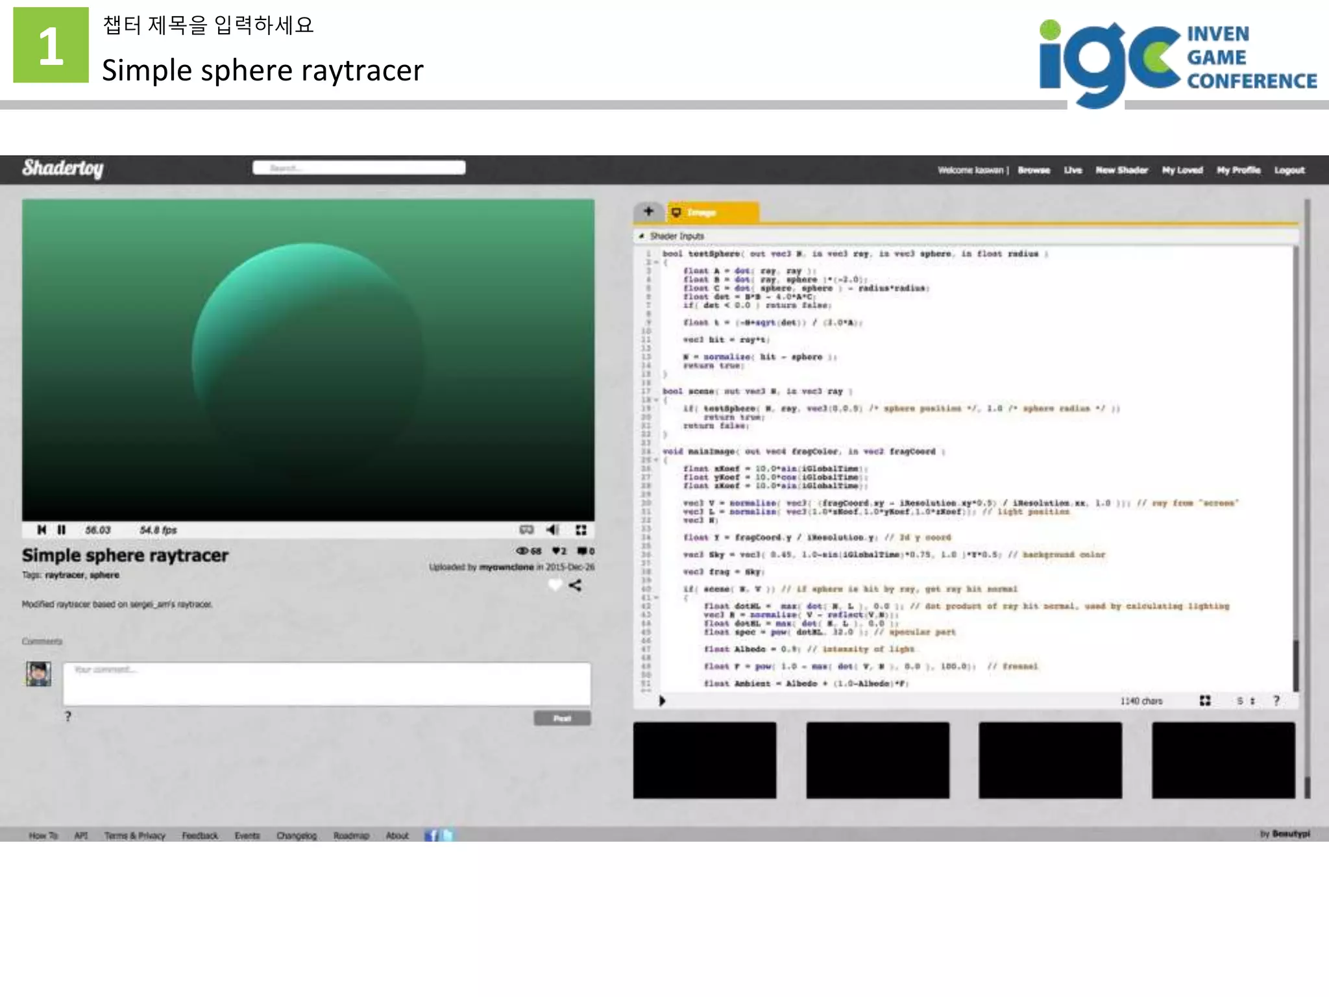The image size is (1329, 997).
Task: Fold the scene function at line 18
Action: tap(655, 400)
